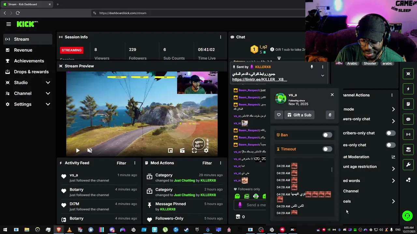Viewport: 417px width, 234px height.
Task: Expand the pinned message chevron
Action: pos(323,75)
